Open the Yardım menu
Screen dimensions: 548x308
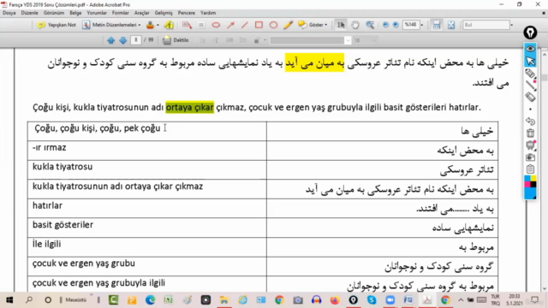(208, 13)
